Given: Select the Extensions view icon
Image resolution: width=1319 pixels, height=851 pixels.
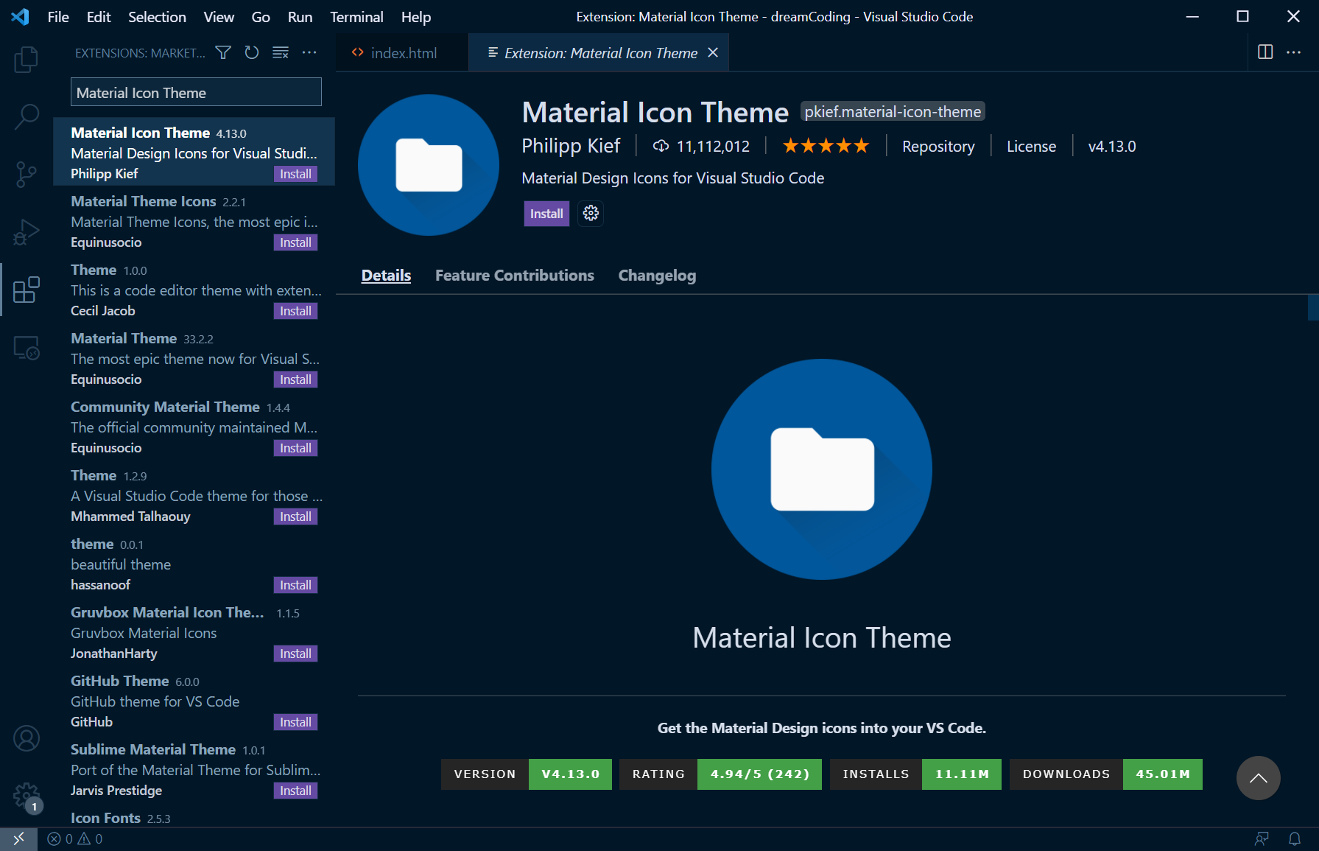Looking at the screenshot, I should (x=27, y=290).
